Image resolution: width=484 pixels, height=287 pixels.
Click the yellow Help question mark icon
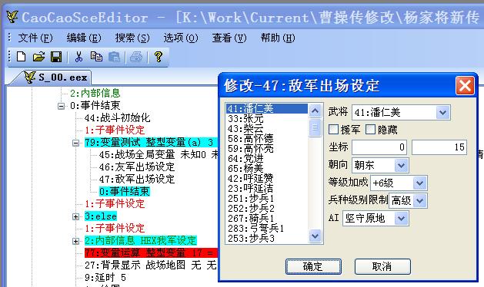tap(159, 57)
